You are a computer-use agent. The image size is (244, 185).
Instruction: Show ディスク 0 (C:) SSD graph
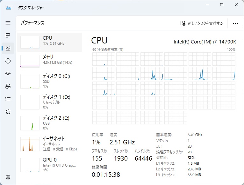pyautogui.click(x=49, y=81)
